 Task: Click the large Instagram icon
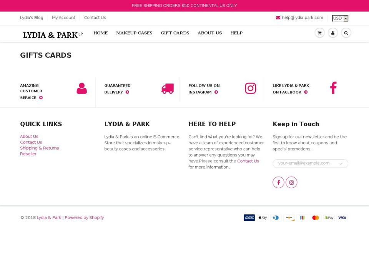click(250, 88)
